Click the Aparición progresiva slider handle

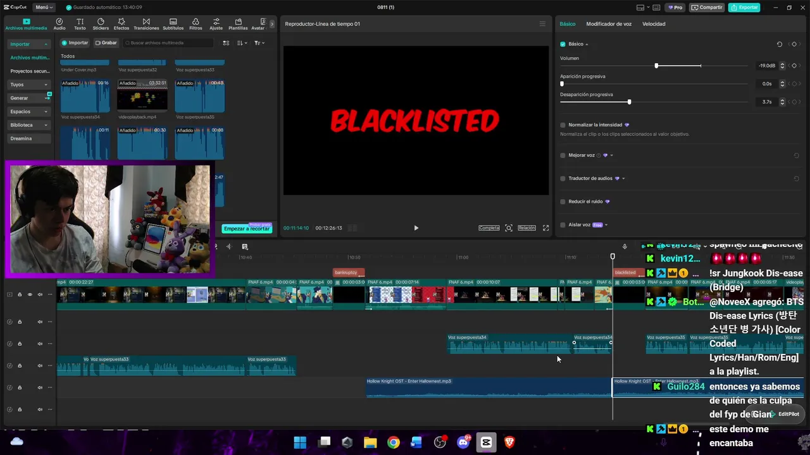562,83
